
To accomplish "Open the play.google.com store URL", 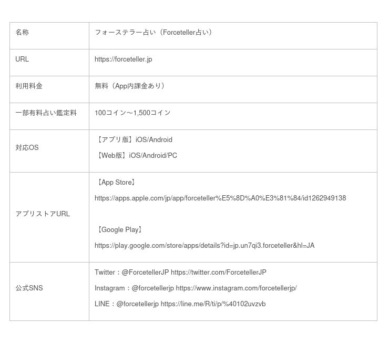I will (204, 246).
